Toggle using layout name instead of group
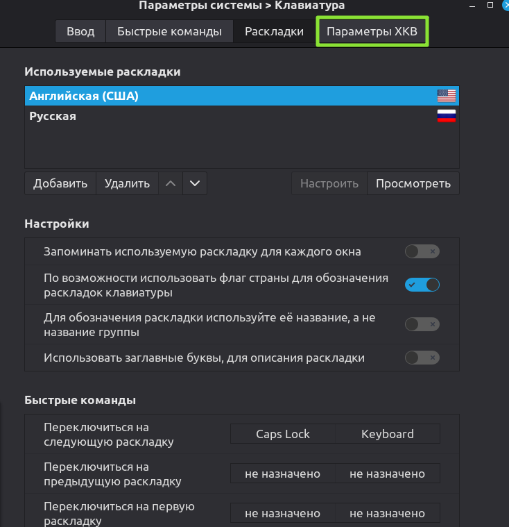509x527 pixels. pos(422,324)
